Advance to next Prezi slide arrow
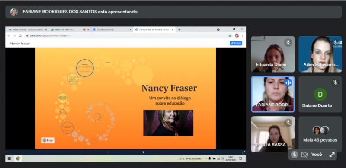Image resolution: width=346 pixels, height=168 pixels. pos(143,152)
